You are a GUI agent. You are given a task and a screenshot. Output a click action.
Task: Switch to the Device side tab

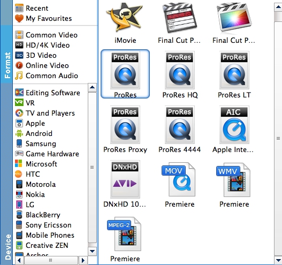pyautogui.click(x=6, y=174)
